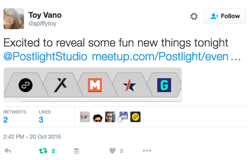Open the @PostlightStudio mention
The width and height of the screenshot is (250, 160).
(45, 56)
